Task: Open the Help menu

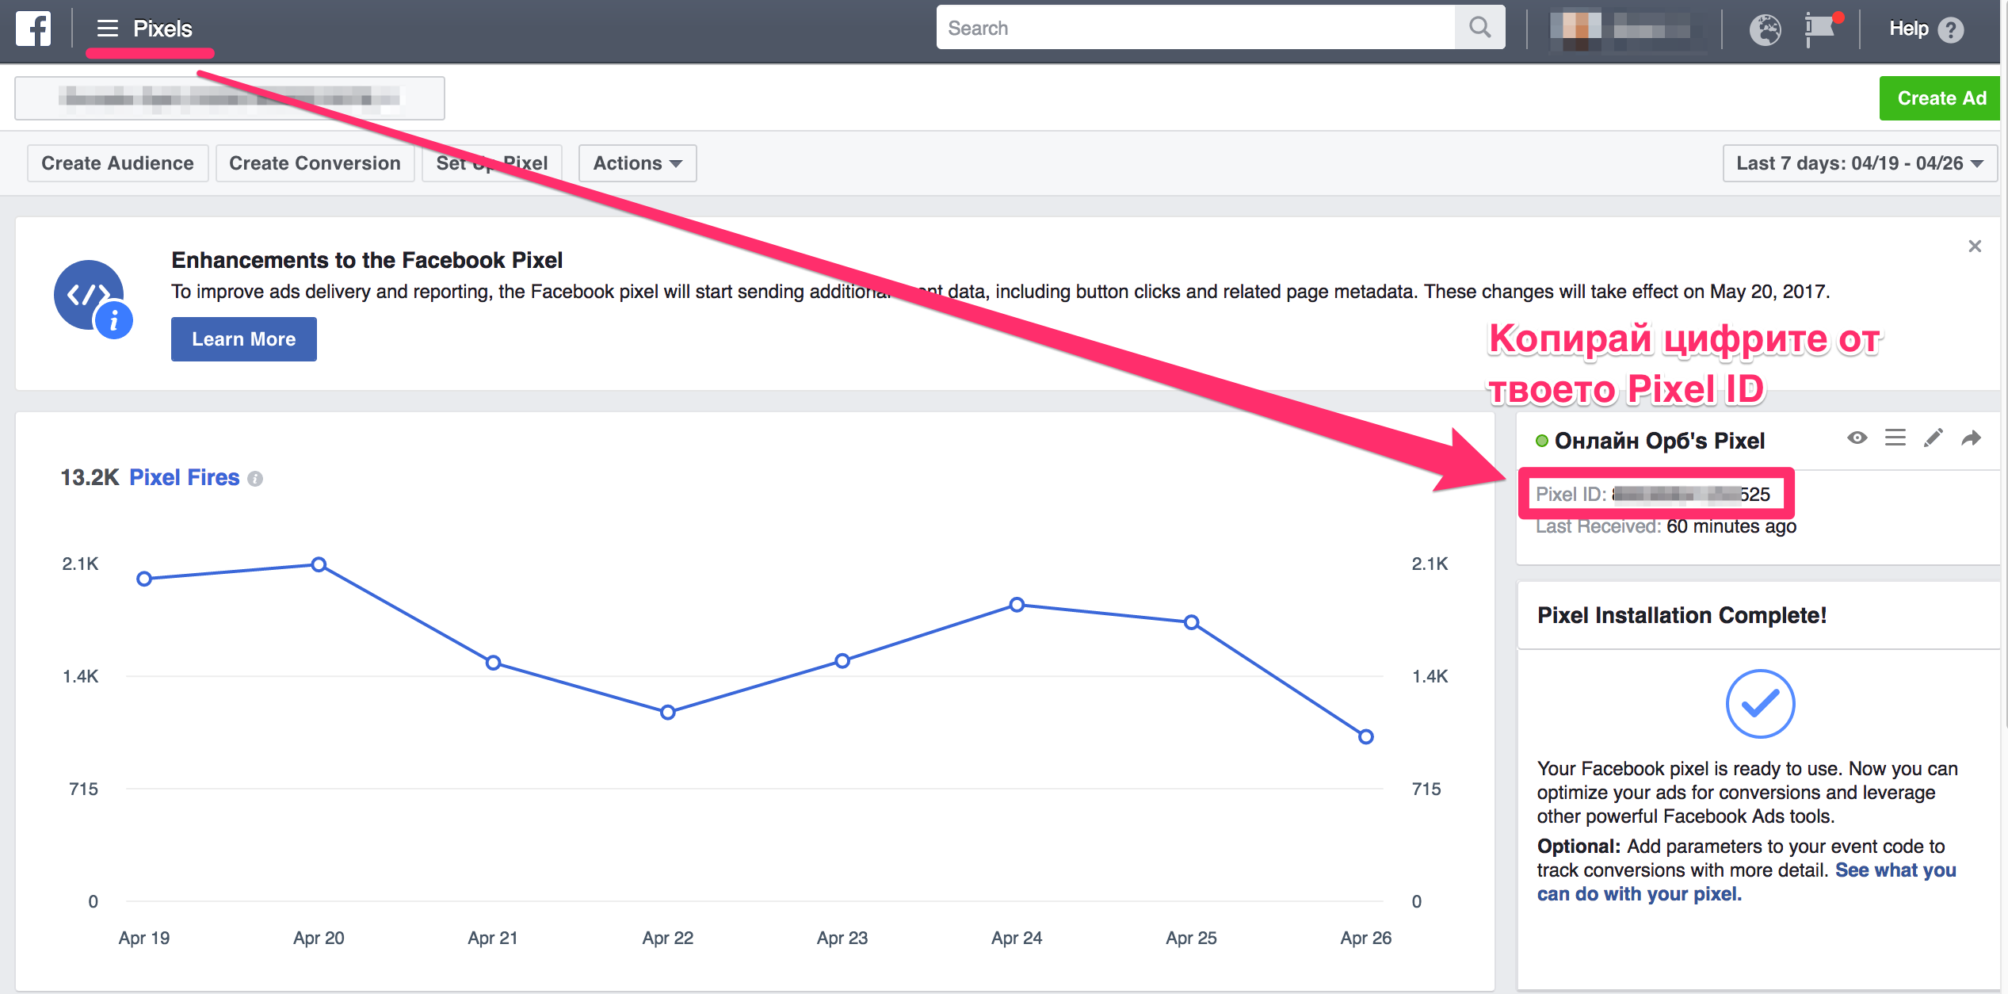Action: [x=1908, y=29]
